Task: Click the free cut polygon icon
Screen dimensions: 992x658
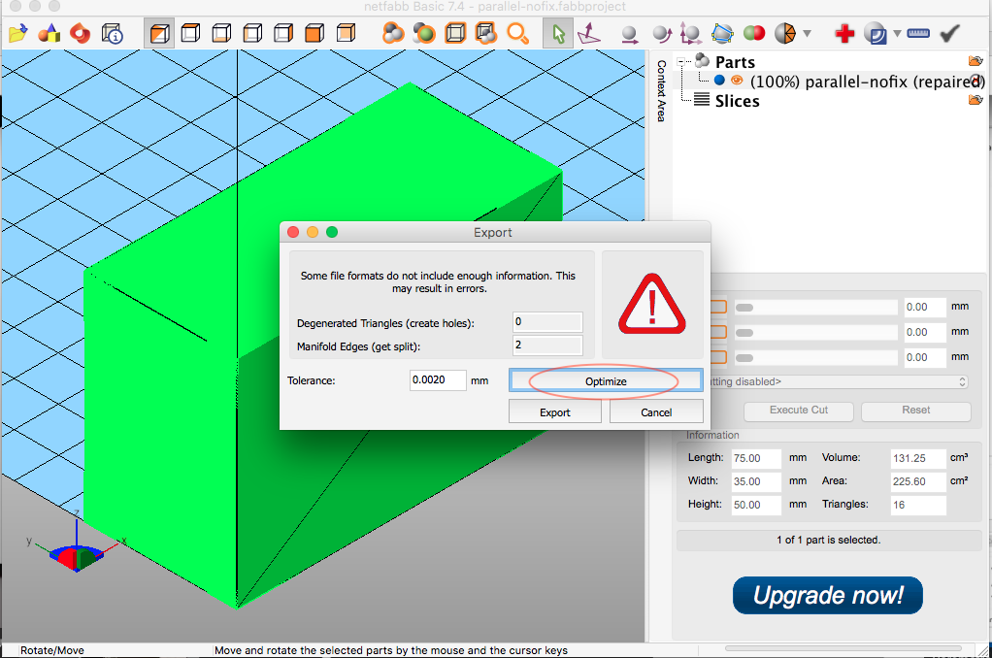Action: click(722, 33)
